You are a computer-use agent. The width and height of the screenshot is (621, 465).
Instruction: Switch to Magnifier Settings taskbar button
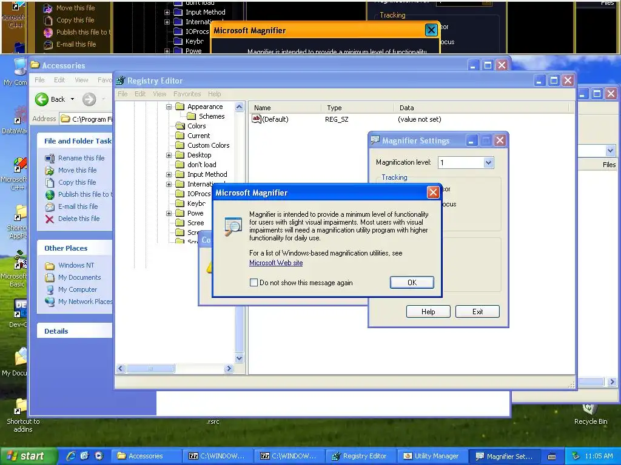(504, 456)
